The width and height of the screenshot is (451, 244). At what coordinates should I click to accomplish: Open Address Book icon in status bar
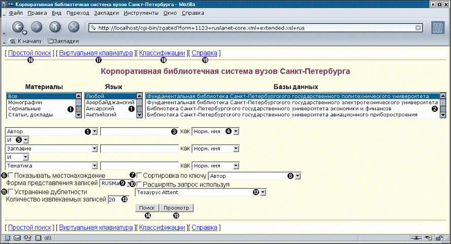[38, 238]
